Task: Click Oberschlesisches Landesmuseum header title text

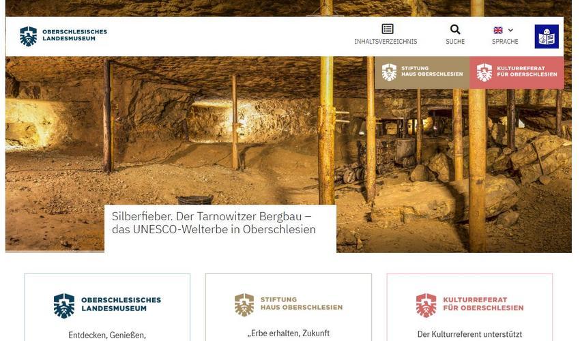Action: click(75, 35)
